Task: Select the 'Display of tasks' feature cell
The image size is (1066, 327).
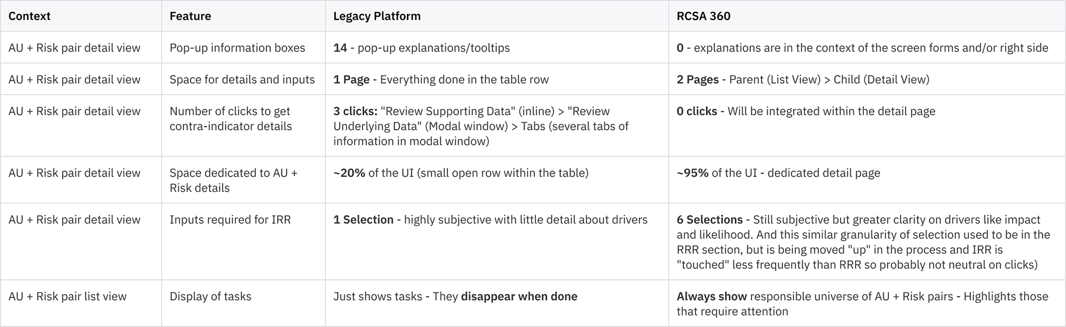Action: tap(210, 297)
